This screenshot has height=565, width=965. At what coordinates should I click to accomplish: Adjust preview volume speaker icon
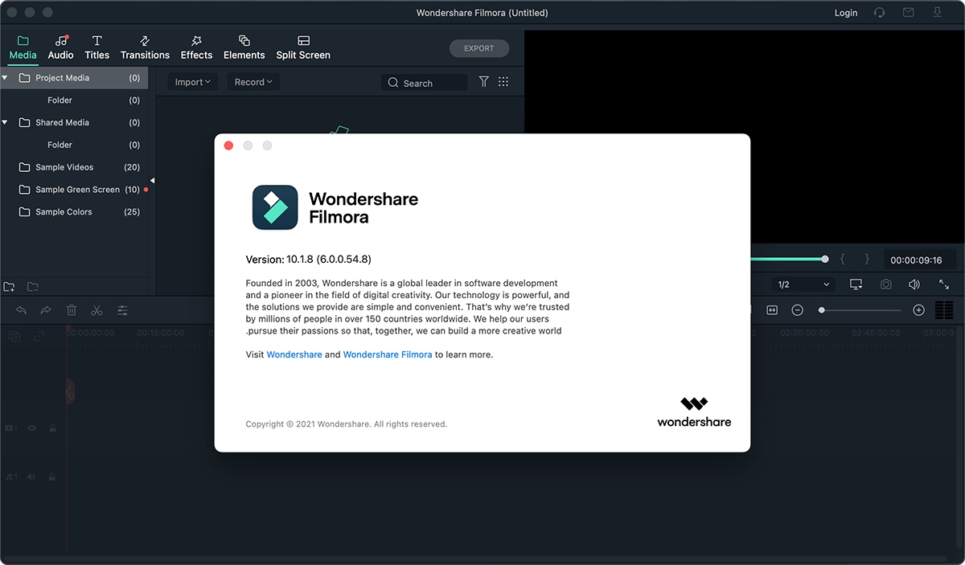(914, 285)
